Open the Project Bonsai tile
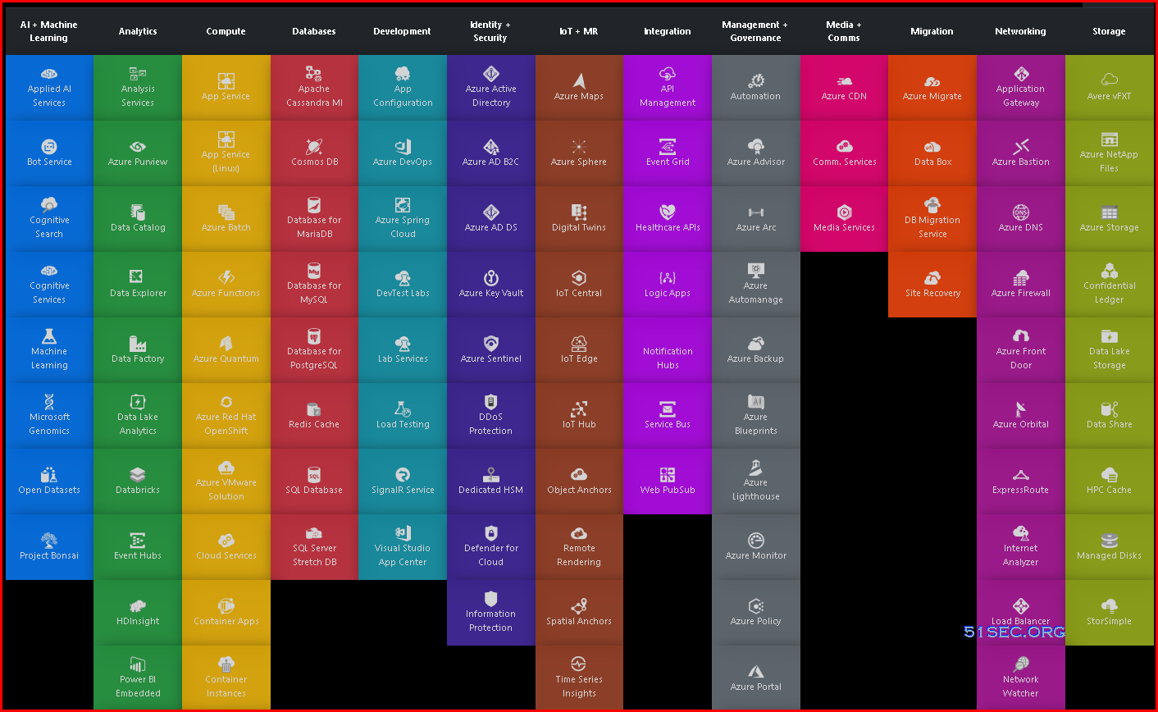Viewport: 1158px width, 712px height. pos(49,547)
